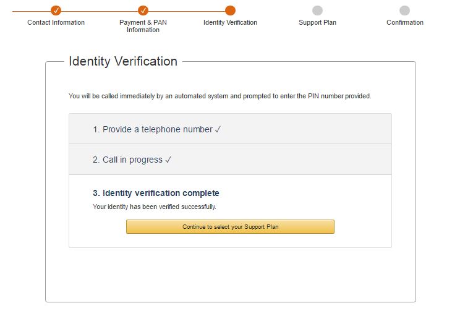Click the Identity Verification page heading
Image resolution: width=452 pixels, height=316 pixels.
(123, 61)
